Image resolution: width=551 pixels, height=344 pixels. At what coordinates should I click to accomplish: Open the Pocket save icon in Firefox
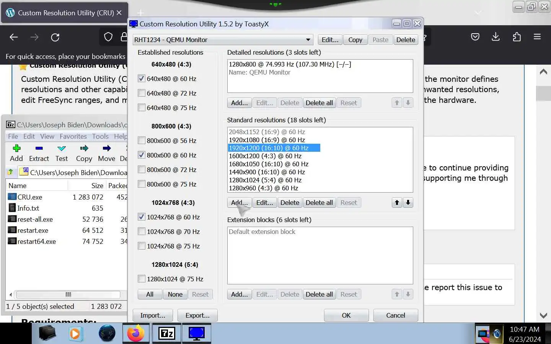475,37
